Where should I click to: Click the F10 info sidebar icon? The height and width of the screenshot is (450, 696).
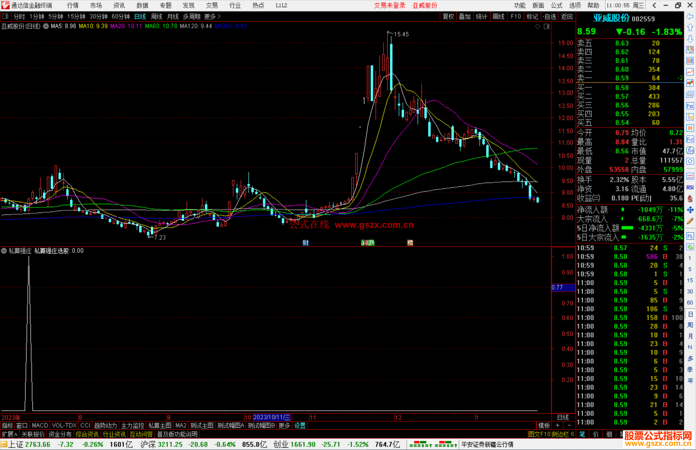tap(690, 106)
